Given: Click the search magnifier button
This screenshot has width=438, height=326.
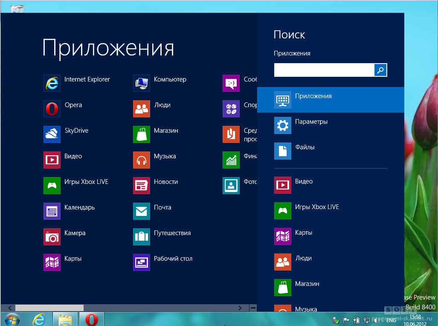Looking at the screenshot, I should (x=380, y=70).
